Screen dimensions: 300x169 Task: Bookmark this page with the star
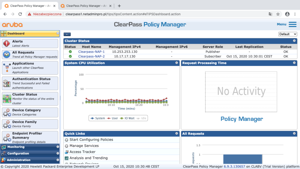[278, 14]
